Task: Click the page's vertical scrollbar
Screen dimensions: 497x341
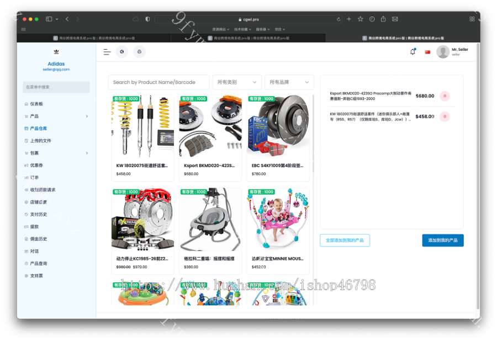Action: (478, 177)
